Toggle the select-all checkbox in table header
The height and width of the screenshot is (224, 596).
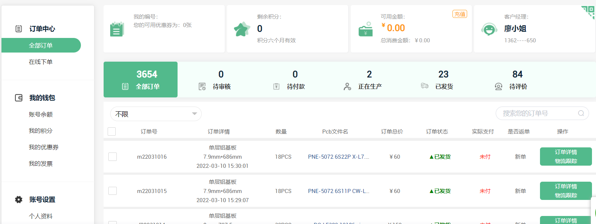(x=112, y=132)
